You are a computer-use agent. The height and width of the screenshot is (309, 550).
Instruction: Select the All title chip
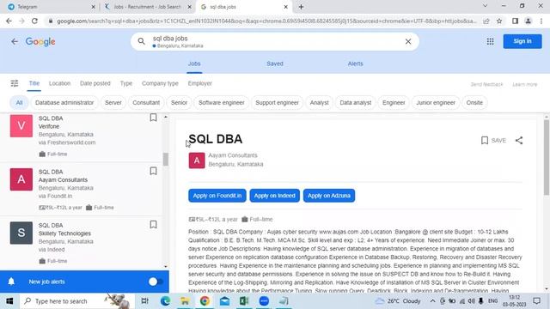pyautogui.click(x=19, y=103)
